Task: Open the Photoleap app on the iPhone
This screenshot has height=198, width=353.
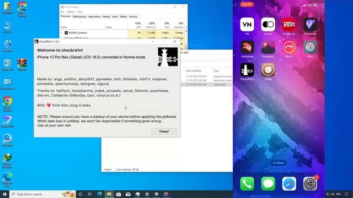Action: point(310,24)
